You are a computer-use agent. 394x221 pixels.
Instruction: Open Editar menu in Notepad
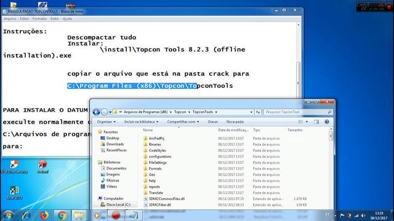tap(25, 19)
